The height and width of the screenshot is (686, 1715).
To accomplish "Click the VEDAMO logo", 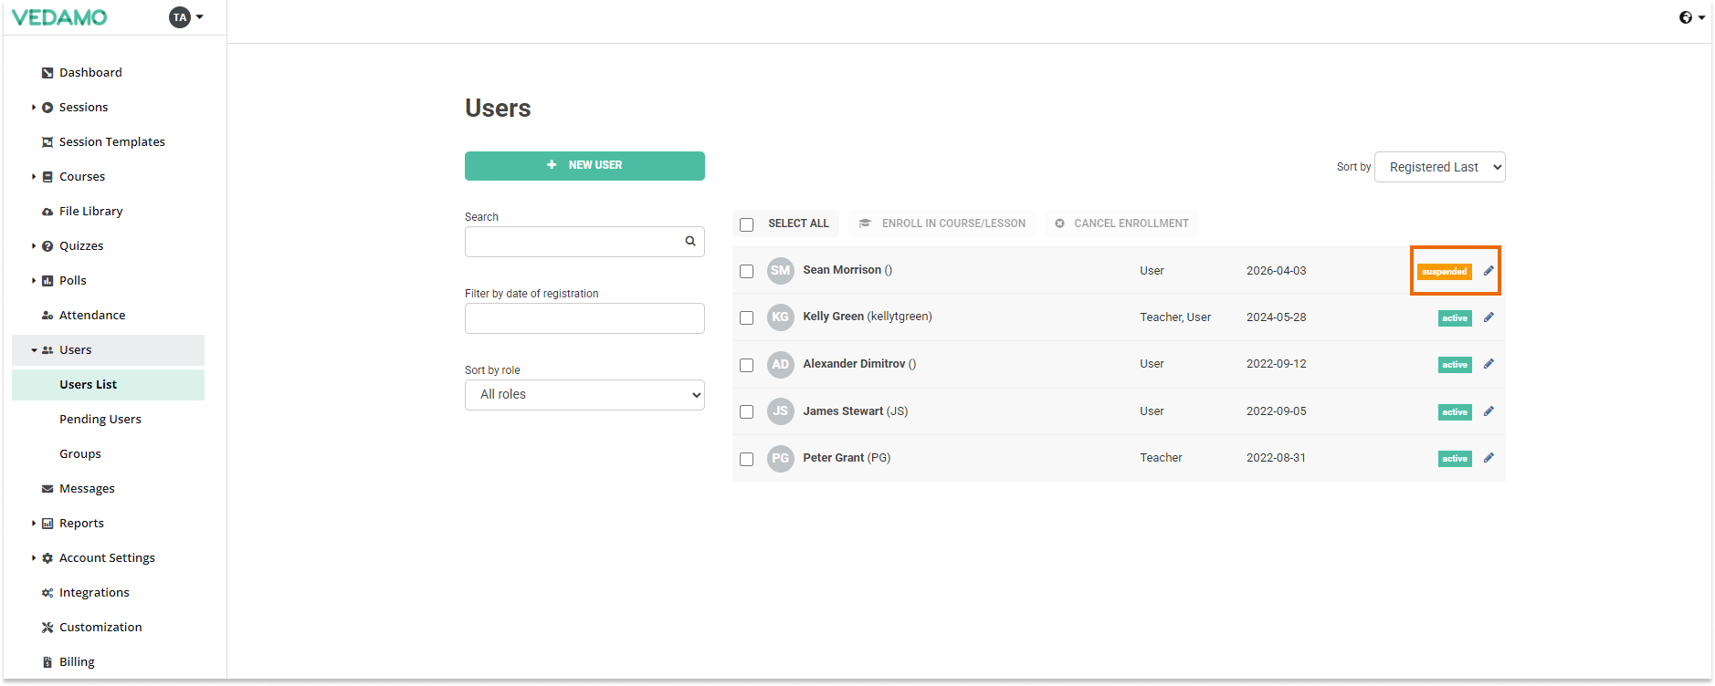I will [59, 17].
